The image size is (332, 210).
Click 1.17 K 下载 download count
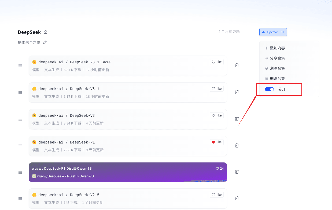(72, 96)
